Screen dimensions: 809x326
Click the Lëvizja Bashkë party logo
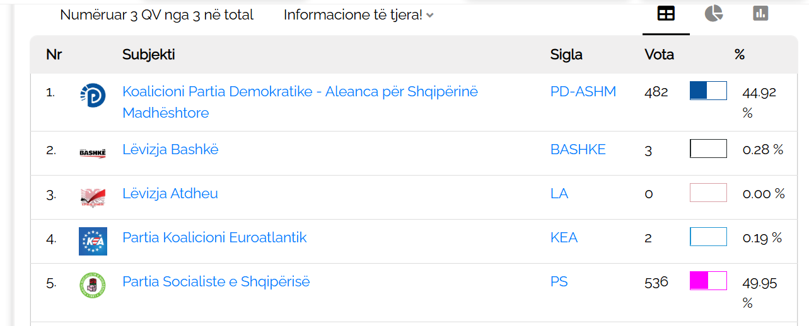tap(93, 152)
